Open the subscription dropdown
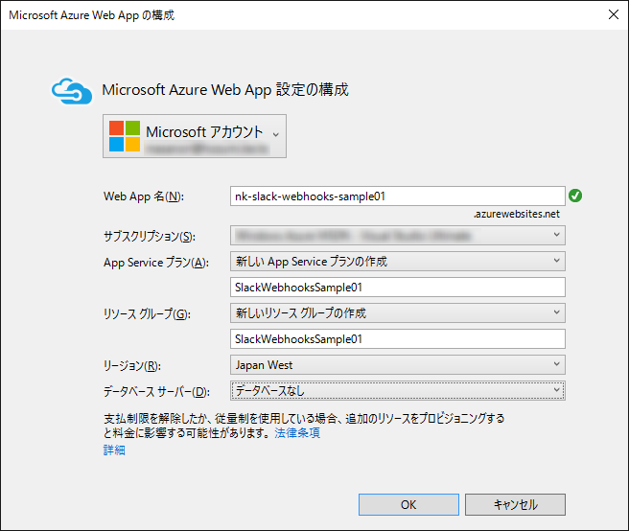The image size is (629, 531). 398,235
